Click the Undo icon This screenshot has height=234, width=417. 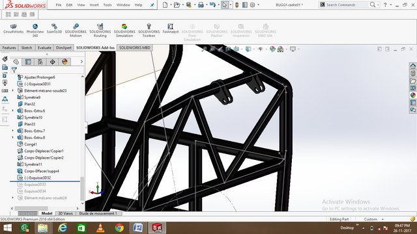click(212, 5)
